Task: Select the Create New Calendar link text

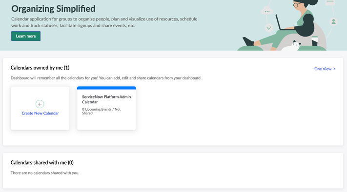Action: point(41,113)
